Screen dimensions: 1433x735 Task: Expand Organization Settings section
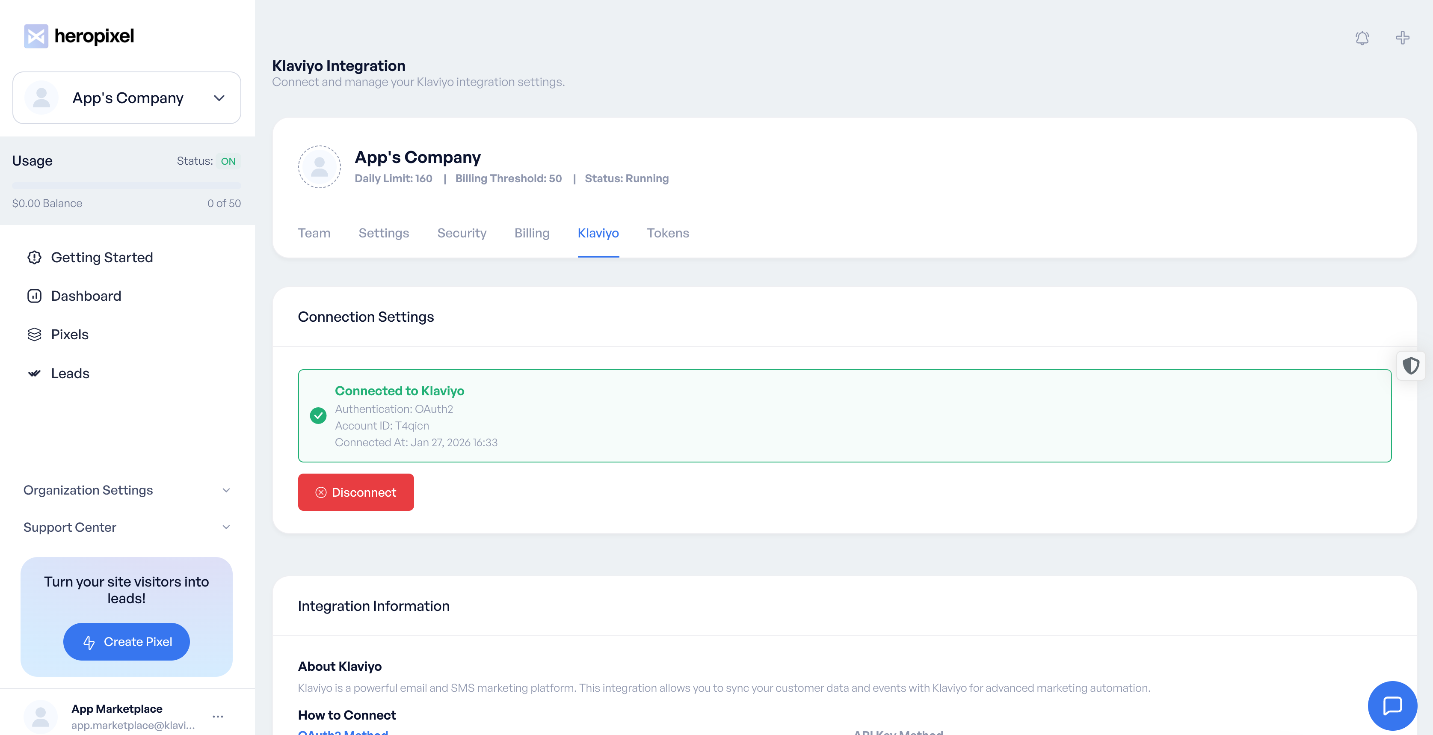click(127, 490)
